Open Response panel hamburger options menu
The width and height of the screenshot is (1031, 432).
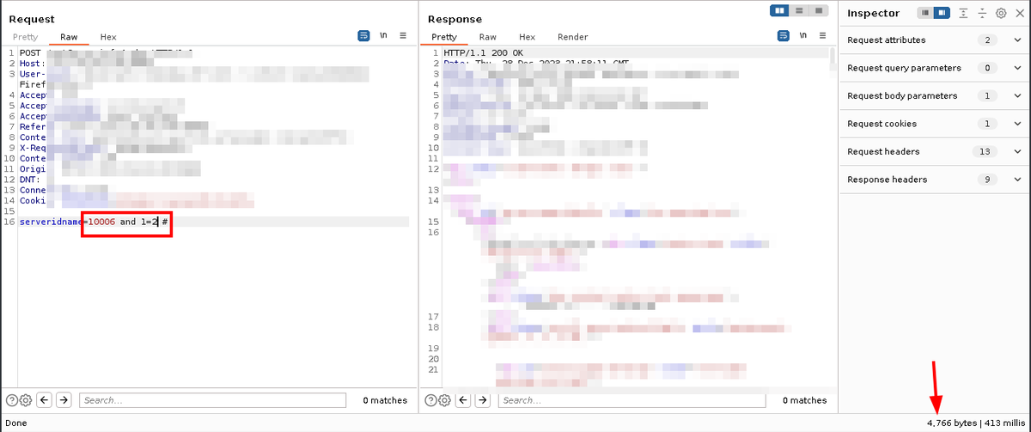tap(823, 36)
